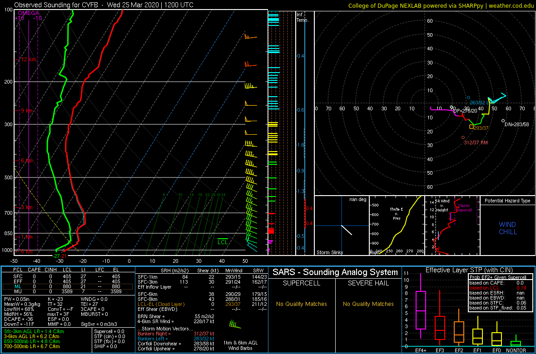Click the Sfc-3km AGL LR value
Screen dimensions: 536x354
click(34, 331)
